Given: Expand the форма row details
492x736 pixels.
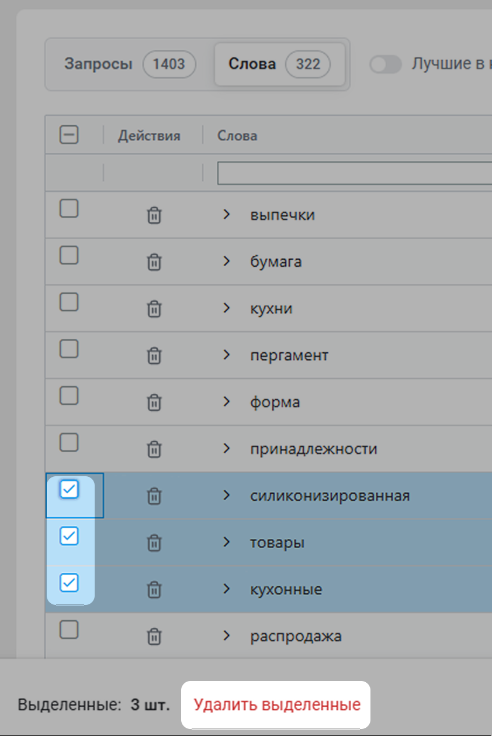Looking at the screenshot, I should 227,402.
